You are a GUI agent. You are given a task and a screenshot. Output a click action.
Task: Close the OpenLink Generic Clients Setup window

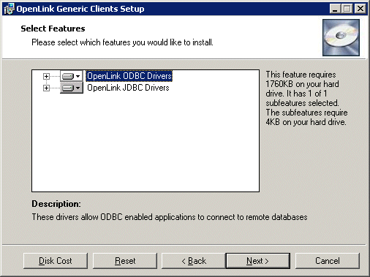click(360, 9)
